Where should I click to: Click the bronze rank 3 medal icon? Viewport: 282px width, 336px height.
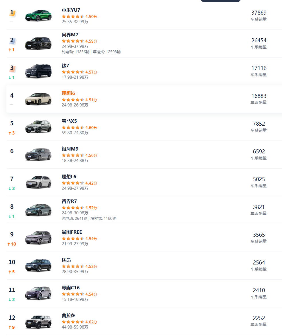click(x=12, y=68)
